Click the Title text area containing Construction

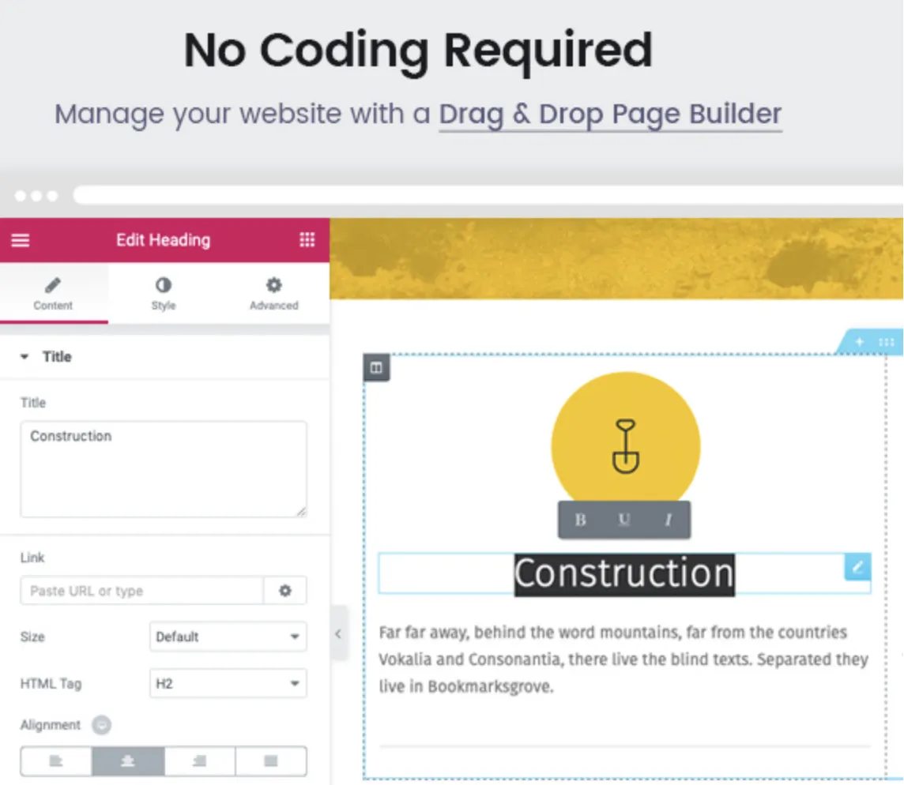tap(164, 469)
